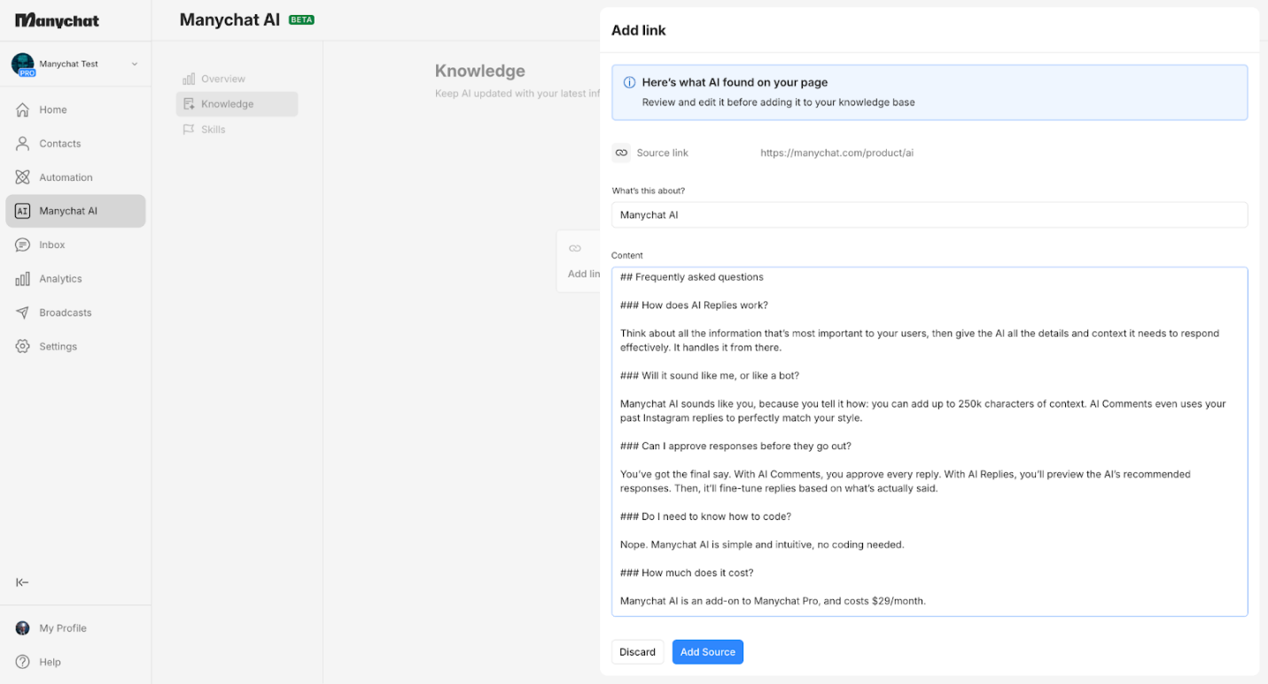The width and height of the screenshot is (1268, 684).
Task: Click the Discard button
Action: [x=637, y=652]
